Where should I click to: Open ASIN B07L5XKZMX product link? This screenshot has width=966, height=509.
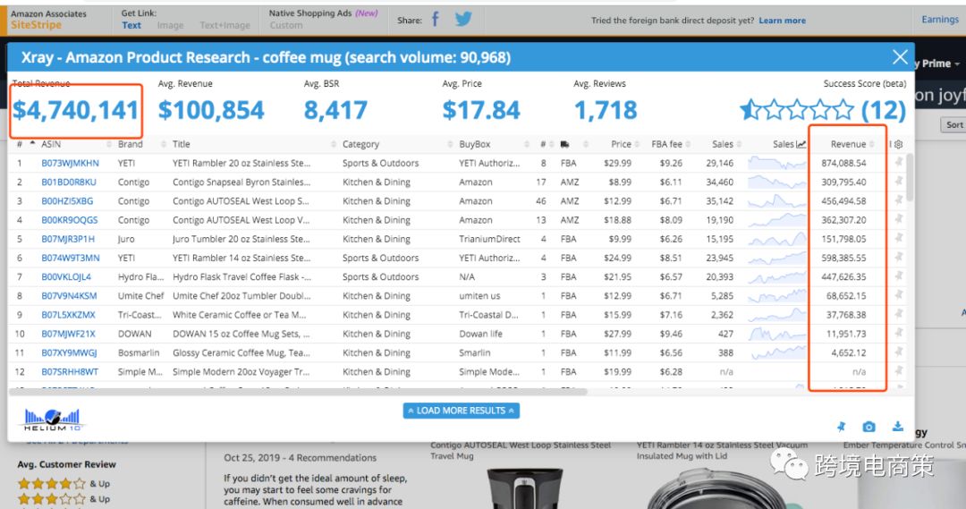(x=68, y=314)
